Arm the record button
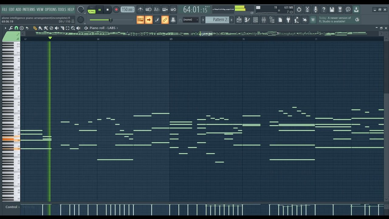 (x=116, y=10)
